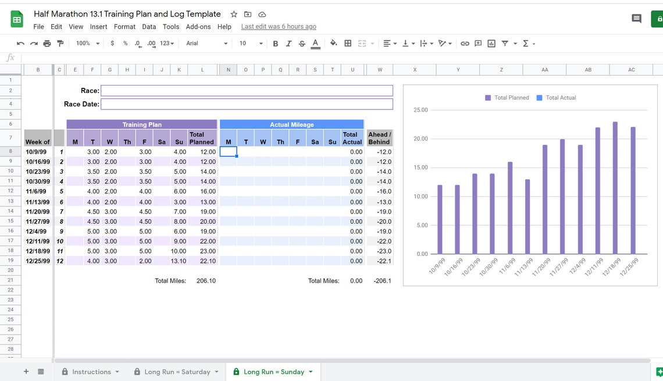Viewport: 663px width, 381px height.
Task: Open the Borders icon in the toolbar
Action: click(347, 43)
